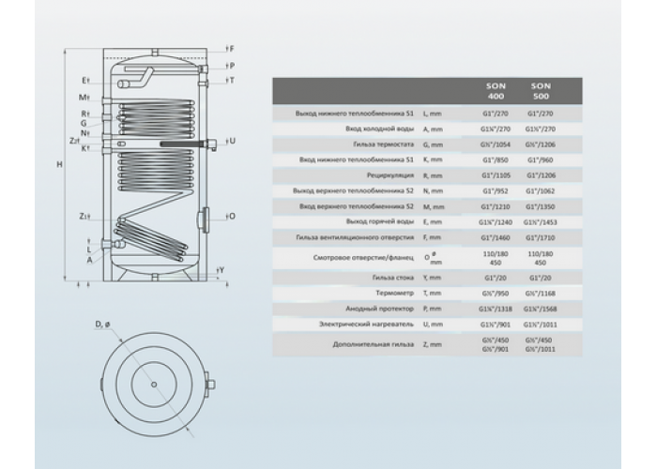The width and height of the screenshot is (657, 469).
Task: Click the SON 500 value ending in /1568
Action: pyautogui.click(x=541, y=309)
